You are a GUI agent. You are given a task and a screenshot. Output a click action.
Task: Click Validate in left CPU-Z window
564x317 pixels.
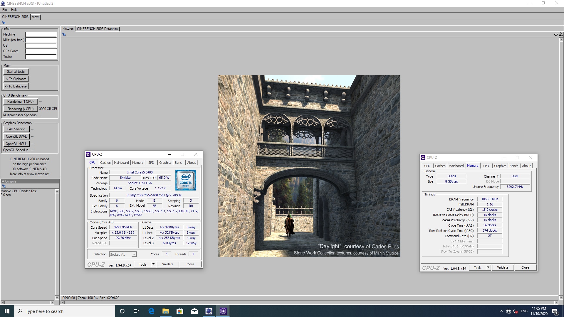point(168,264)
